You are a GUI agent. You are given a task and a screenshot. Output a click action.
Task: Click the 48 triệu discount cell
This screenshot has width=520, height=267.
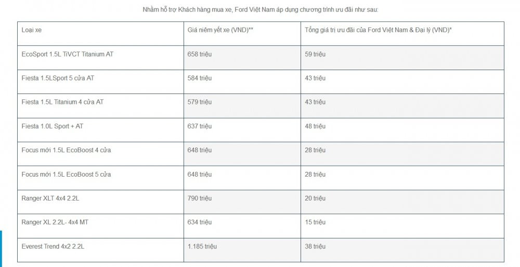pos(315,126)
